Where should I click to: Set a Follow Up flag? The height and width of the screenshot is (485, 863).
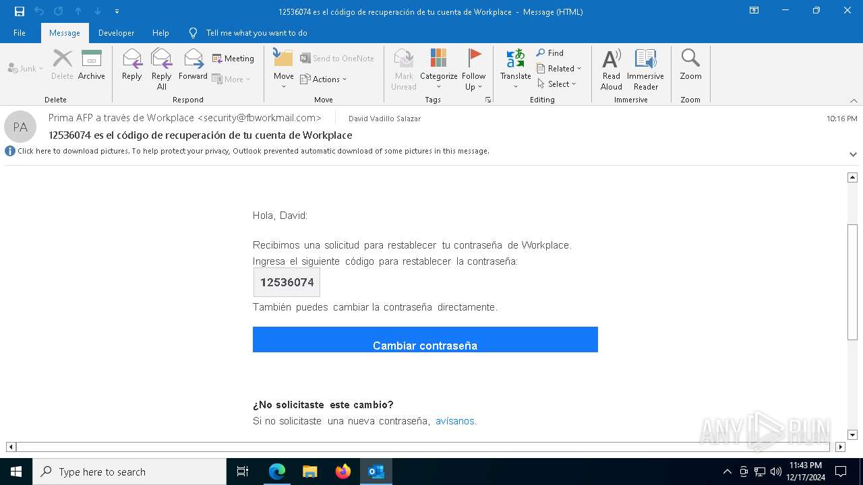(x=474, y=69)
